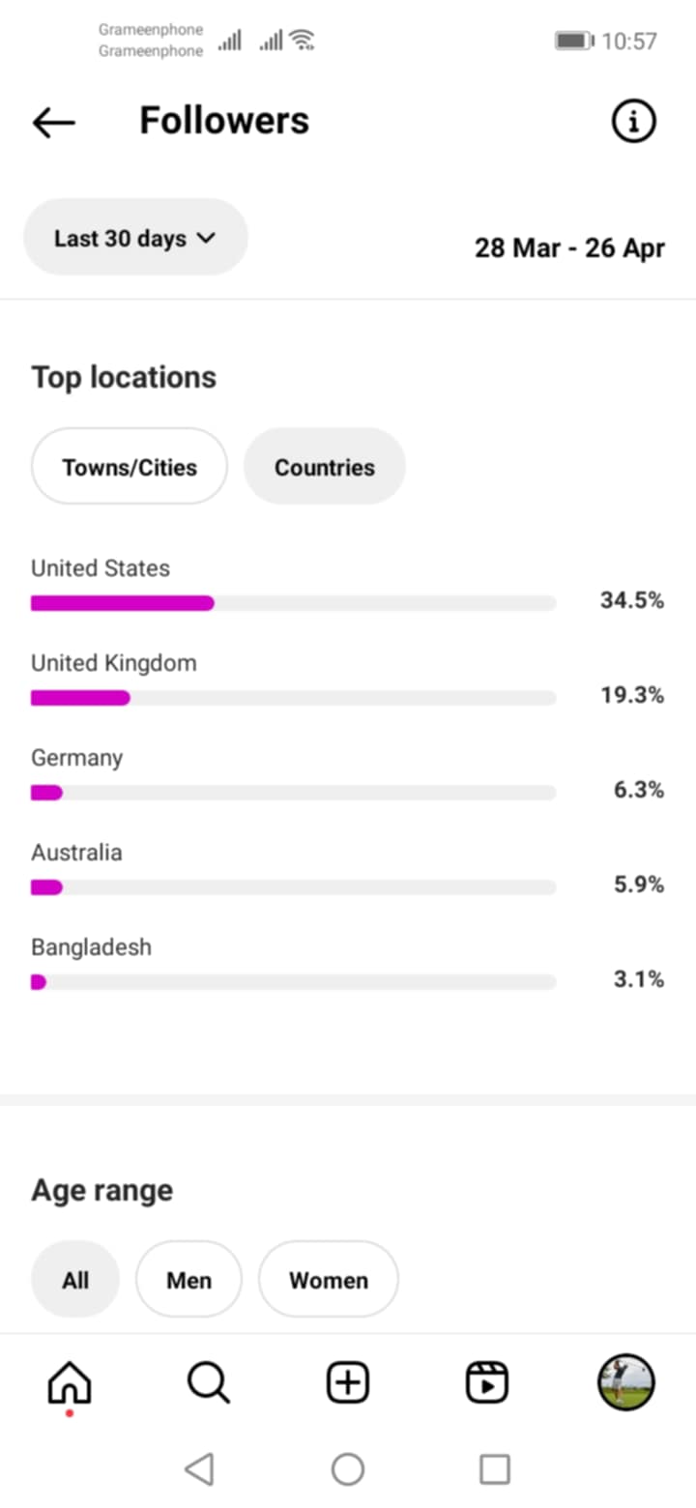Open the Search magnifier icon
The image size is (696, 1508).
(x=208, y=1382)
